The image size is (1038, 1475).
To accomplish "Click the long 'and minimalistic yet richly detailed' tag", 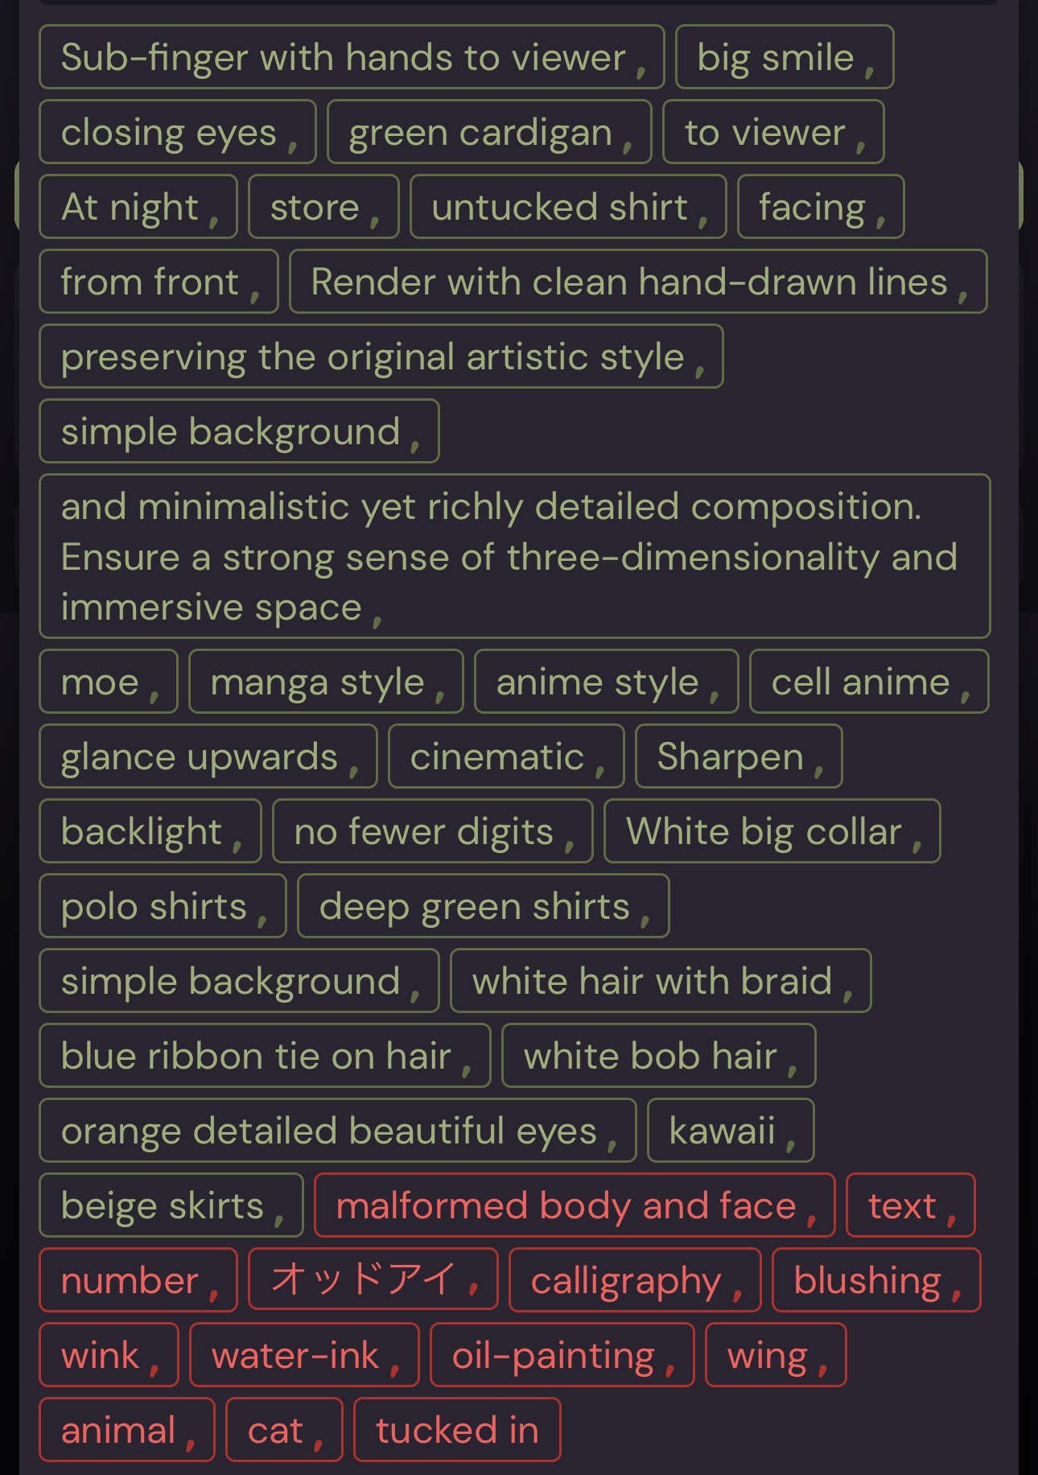I will tap(515, 556).
